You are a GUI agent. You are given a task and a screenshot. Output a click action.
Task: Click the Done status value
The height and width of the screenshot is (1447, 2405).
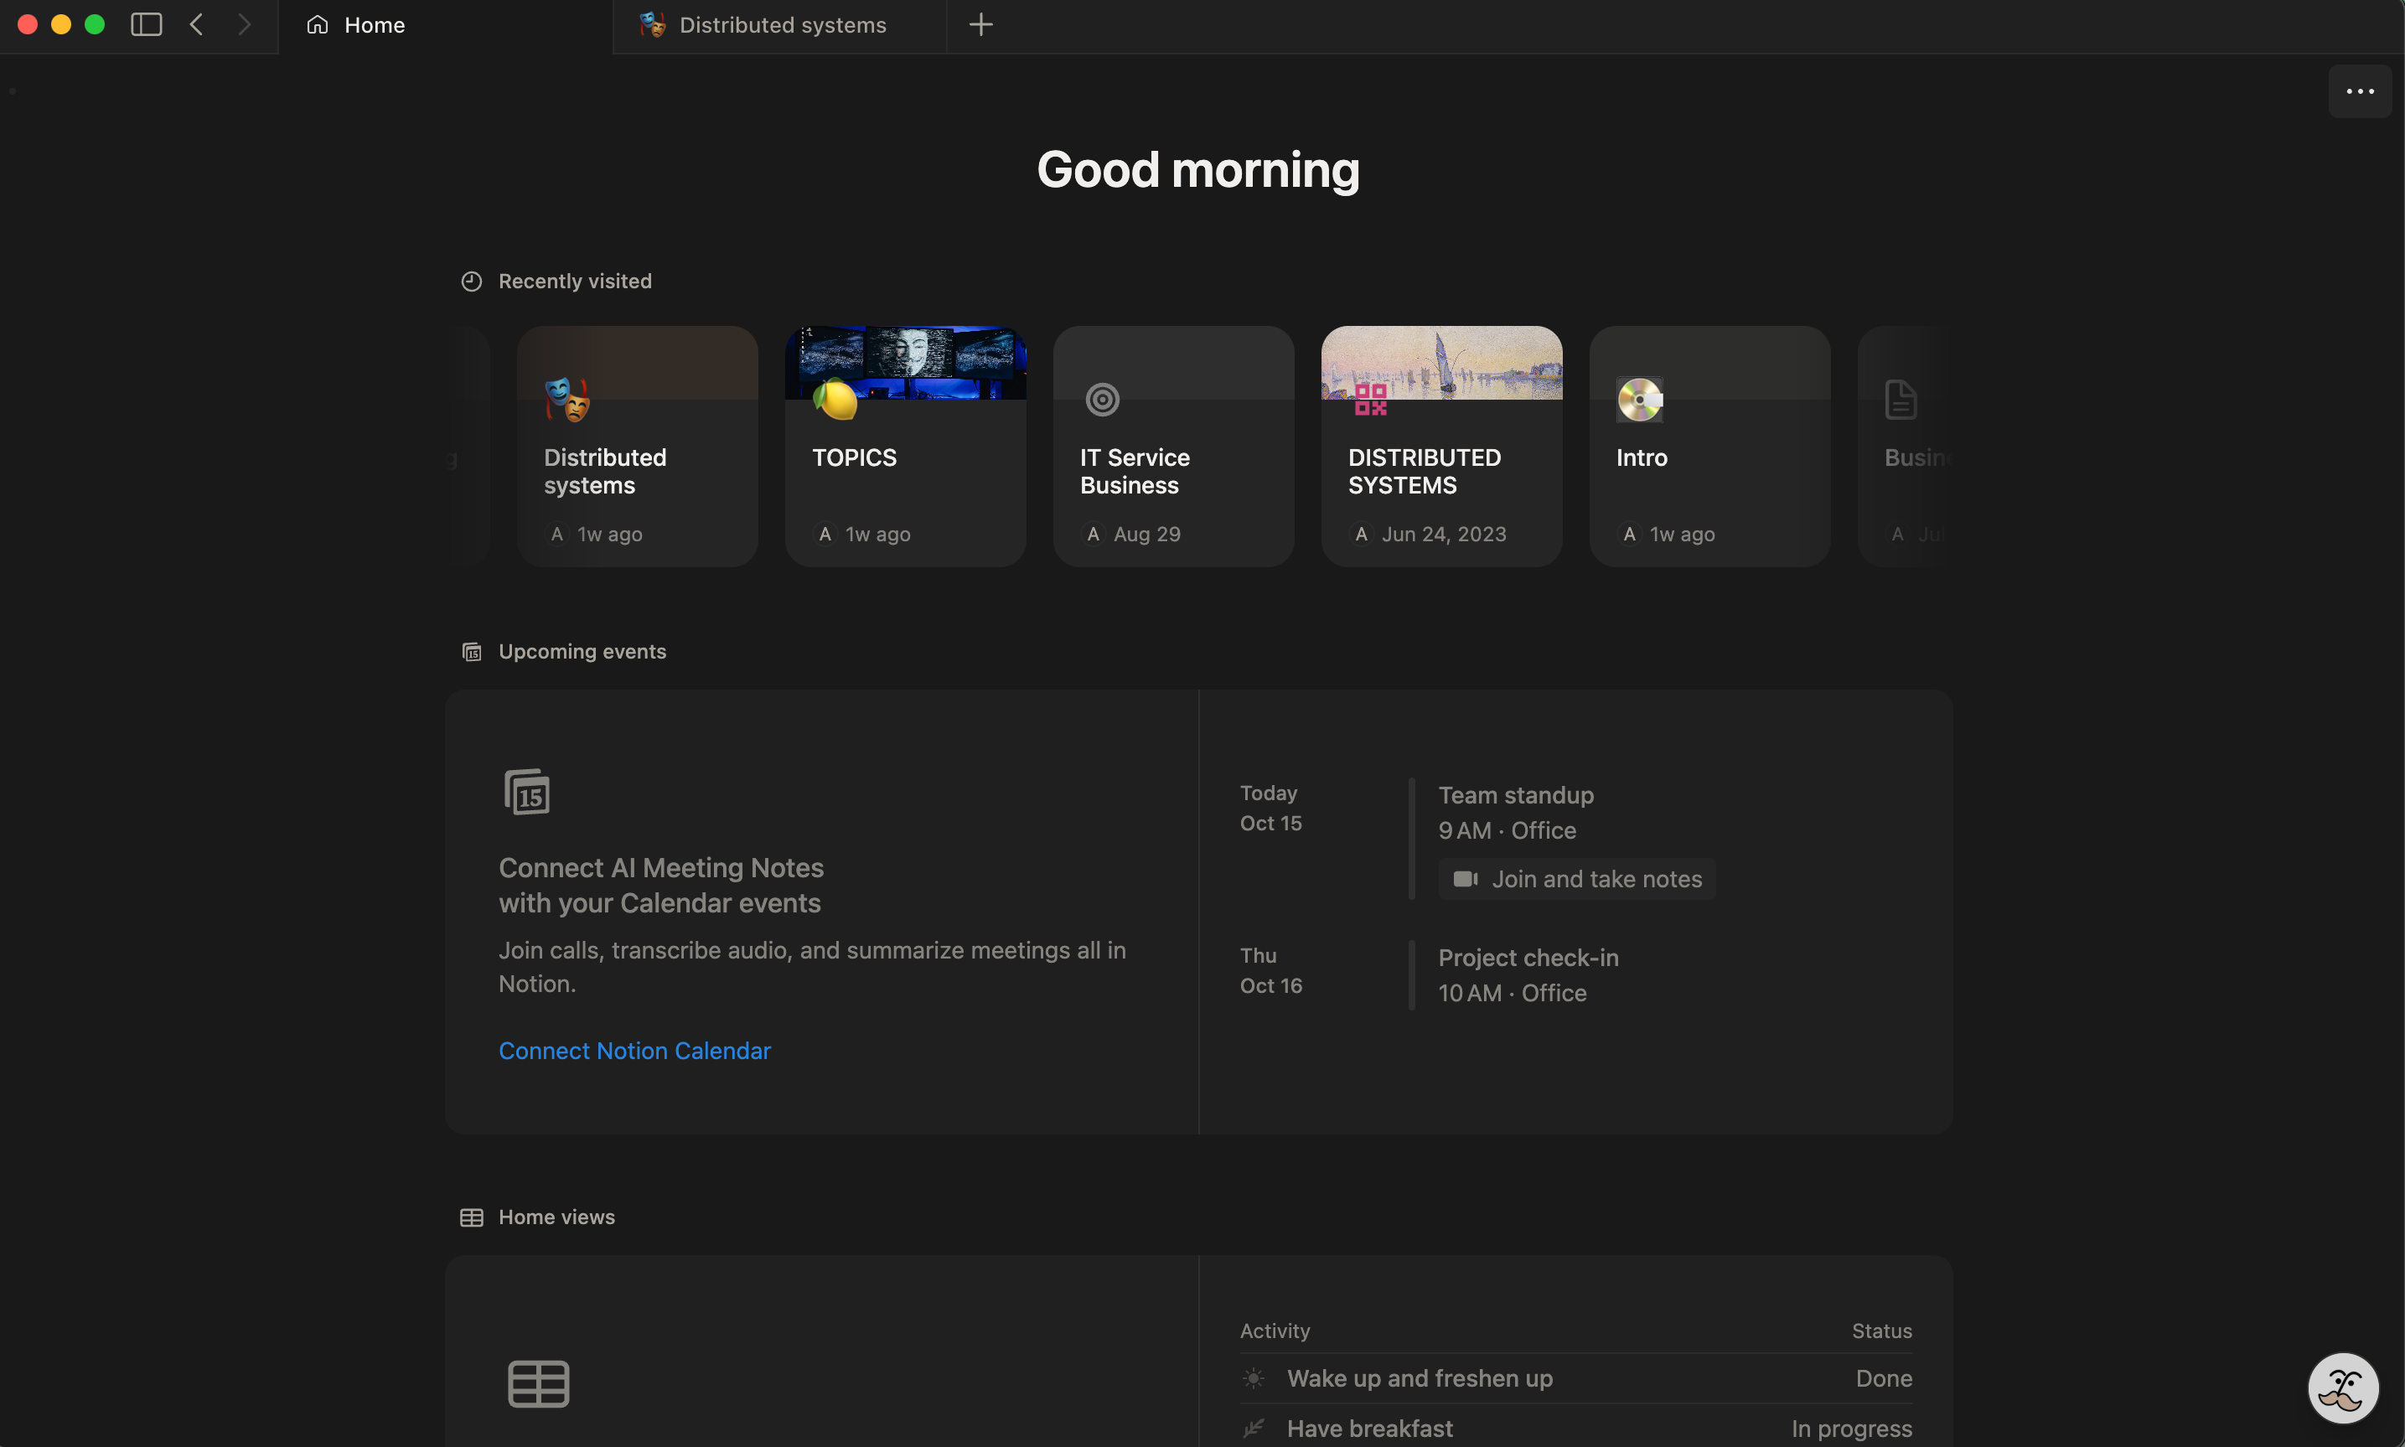(x=1884, y=1379)
